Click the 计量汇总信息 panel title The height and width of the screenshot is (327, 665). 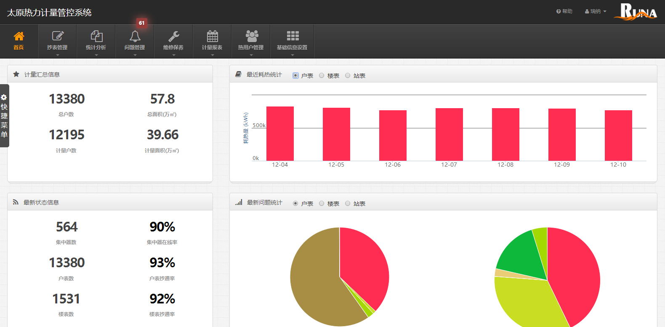click(42, 74)
